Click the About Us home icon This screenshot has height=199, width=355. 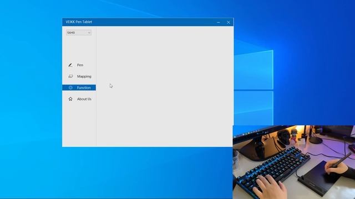(70, 99)
